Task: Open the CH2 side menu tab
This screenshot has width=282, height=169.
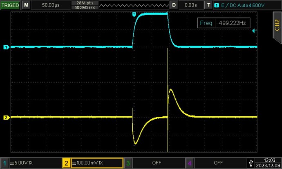Action: 277,27
